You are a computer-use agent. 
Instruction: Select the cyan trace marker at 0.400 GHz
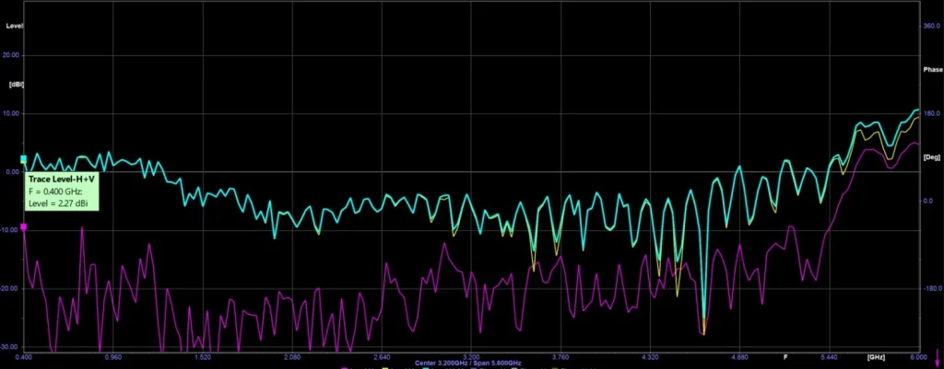pyautogui.click(x=23, y=160)
